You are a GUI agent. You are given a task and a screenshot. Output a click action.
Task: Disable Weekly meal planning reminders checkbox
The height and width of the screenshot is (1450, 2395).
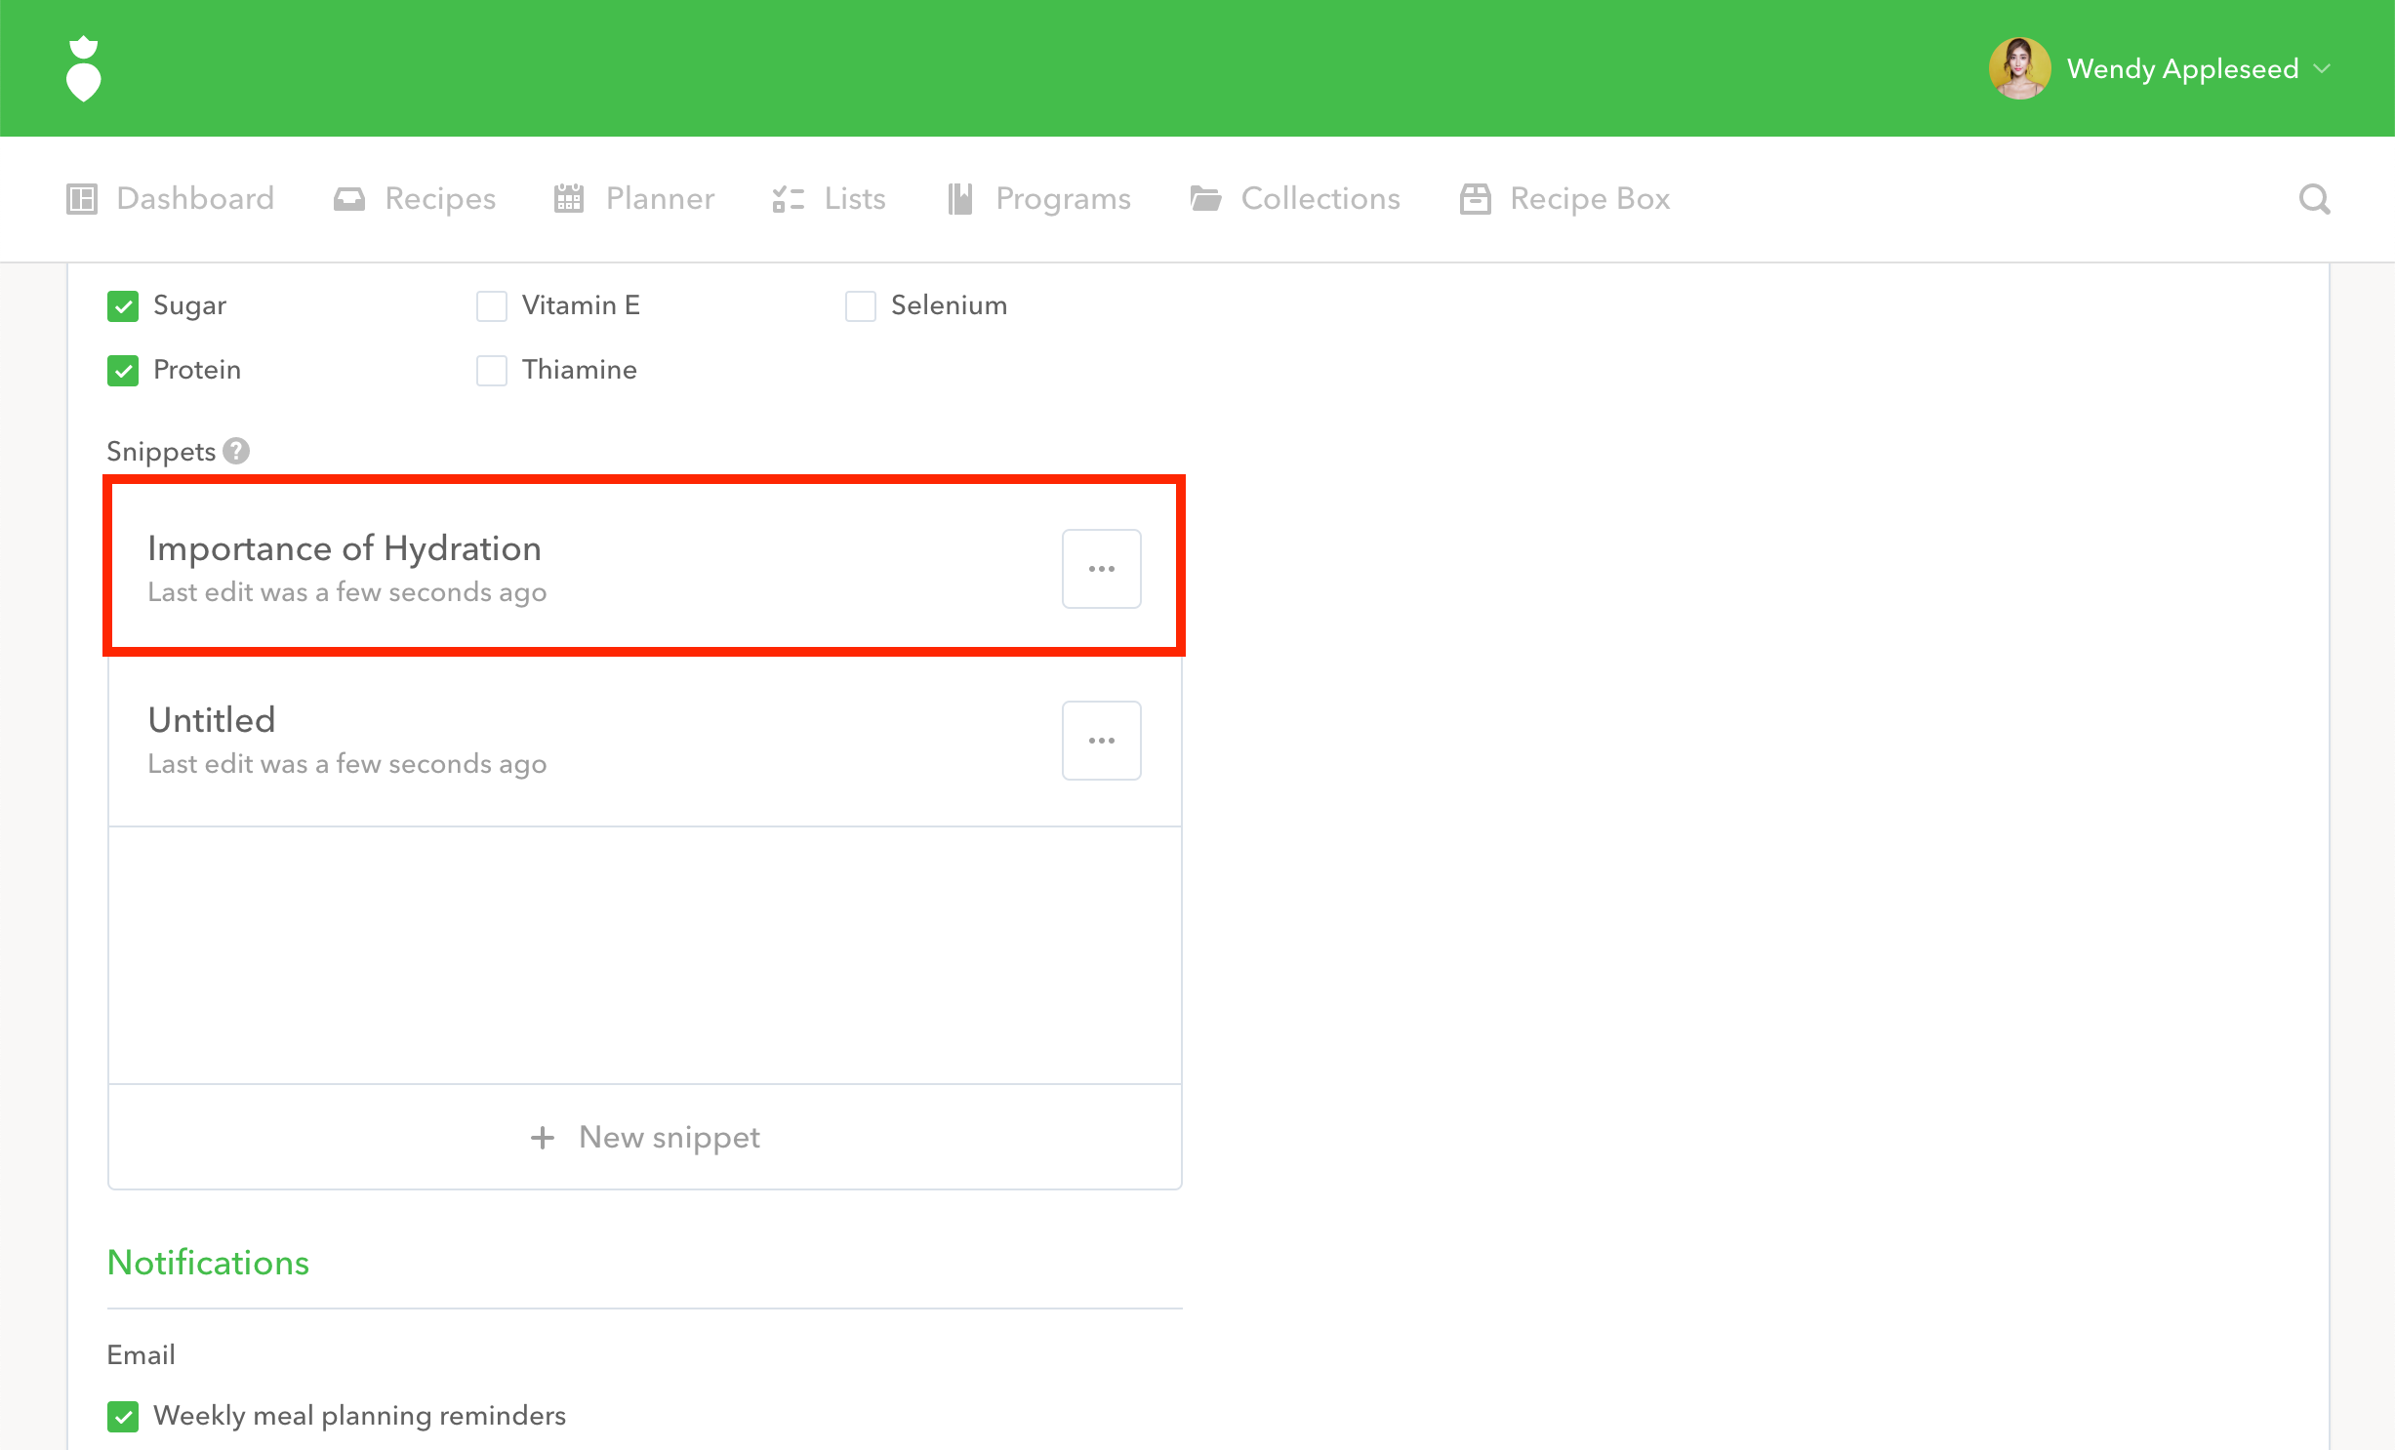[123, 1416]
